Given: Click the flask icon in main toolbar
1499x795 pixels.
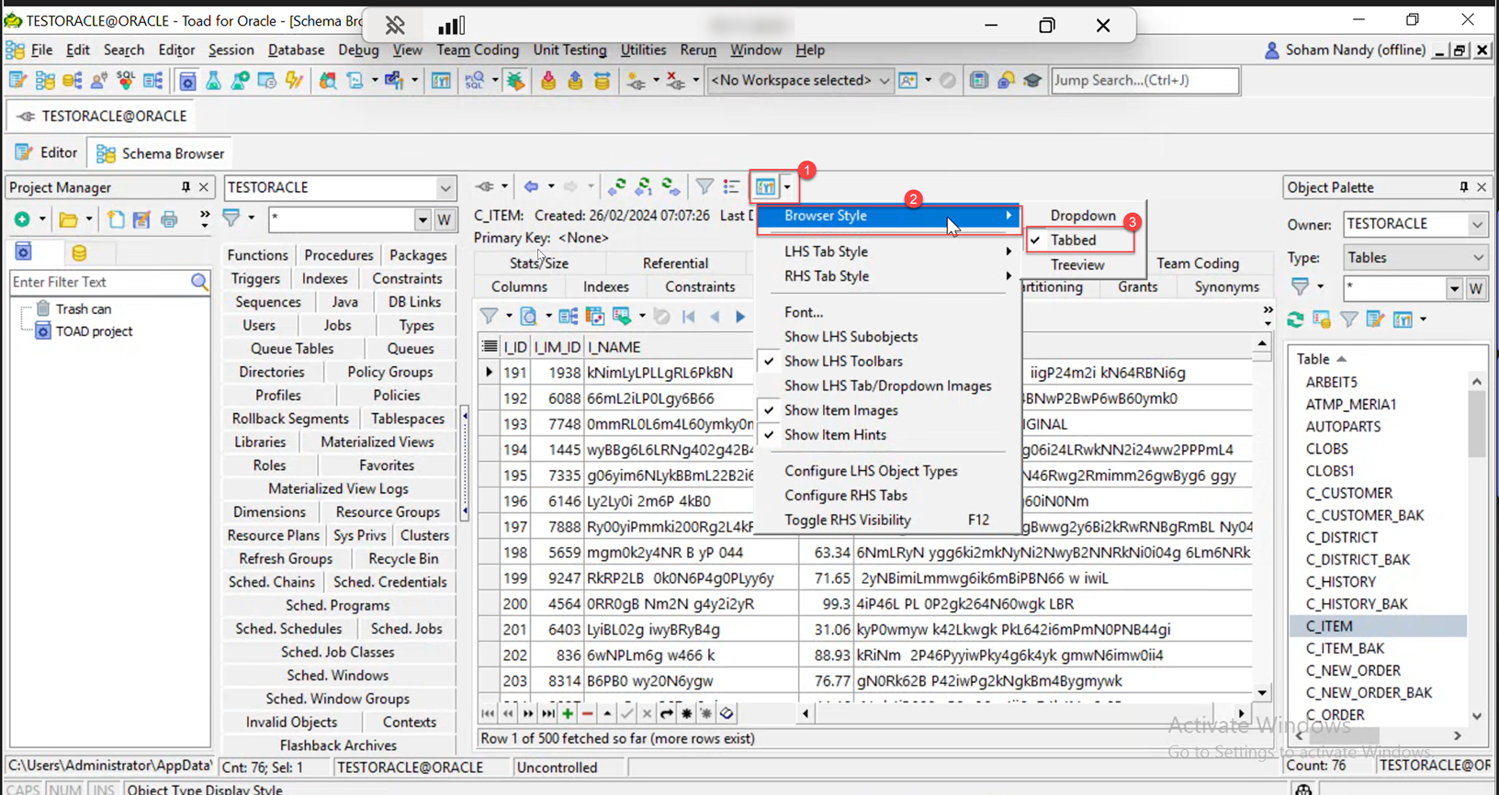Looking at the screenshot, I should (x=213, y=81).
